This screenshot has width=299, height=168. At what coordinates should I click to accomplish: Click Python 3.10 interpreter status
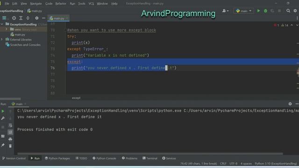point(276,164)
